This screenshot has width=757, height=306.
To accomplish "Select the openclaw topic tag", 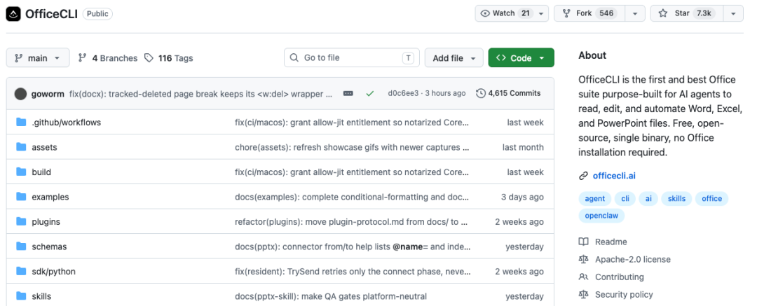I will [x=601, y=216].
